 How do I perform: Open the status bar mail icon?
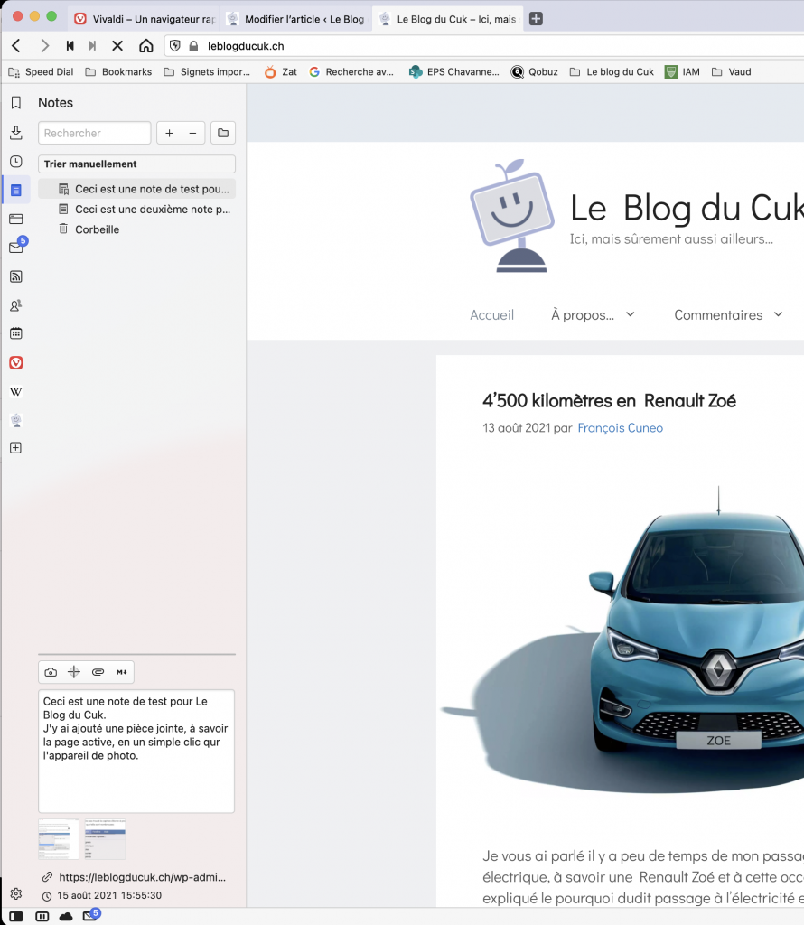tap(91, 916)
